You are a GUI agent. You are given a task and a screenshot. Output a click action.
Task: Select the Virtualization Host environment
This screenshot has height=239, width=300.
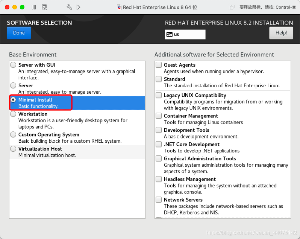(x=13, y=149)
